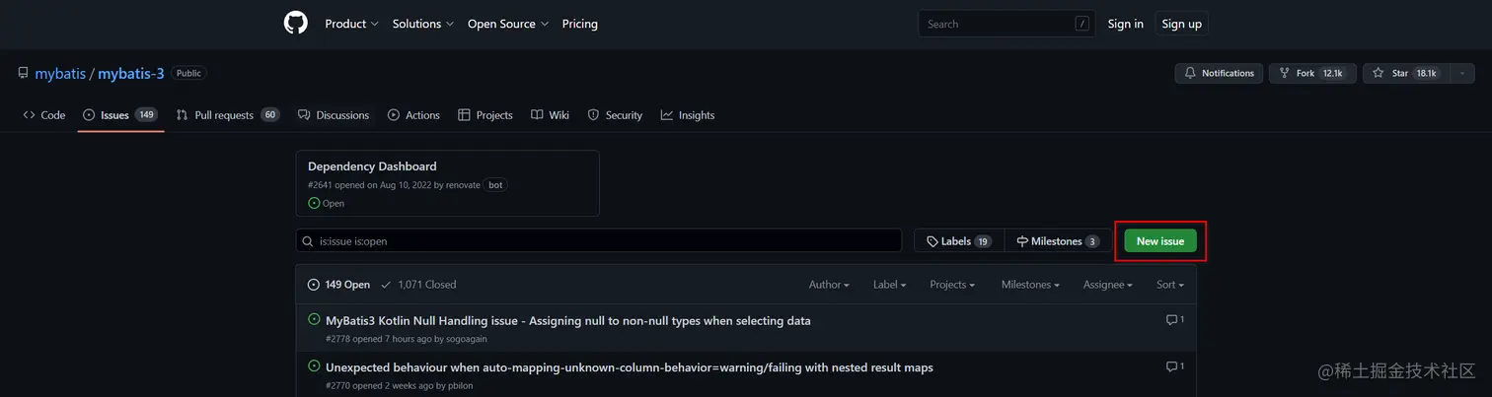Show the 149 Open issues

338,285
